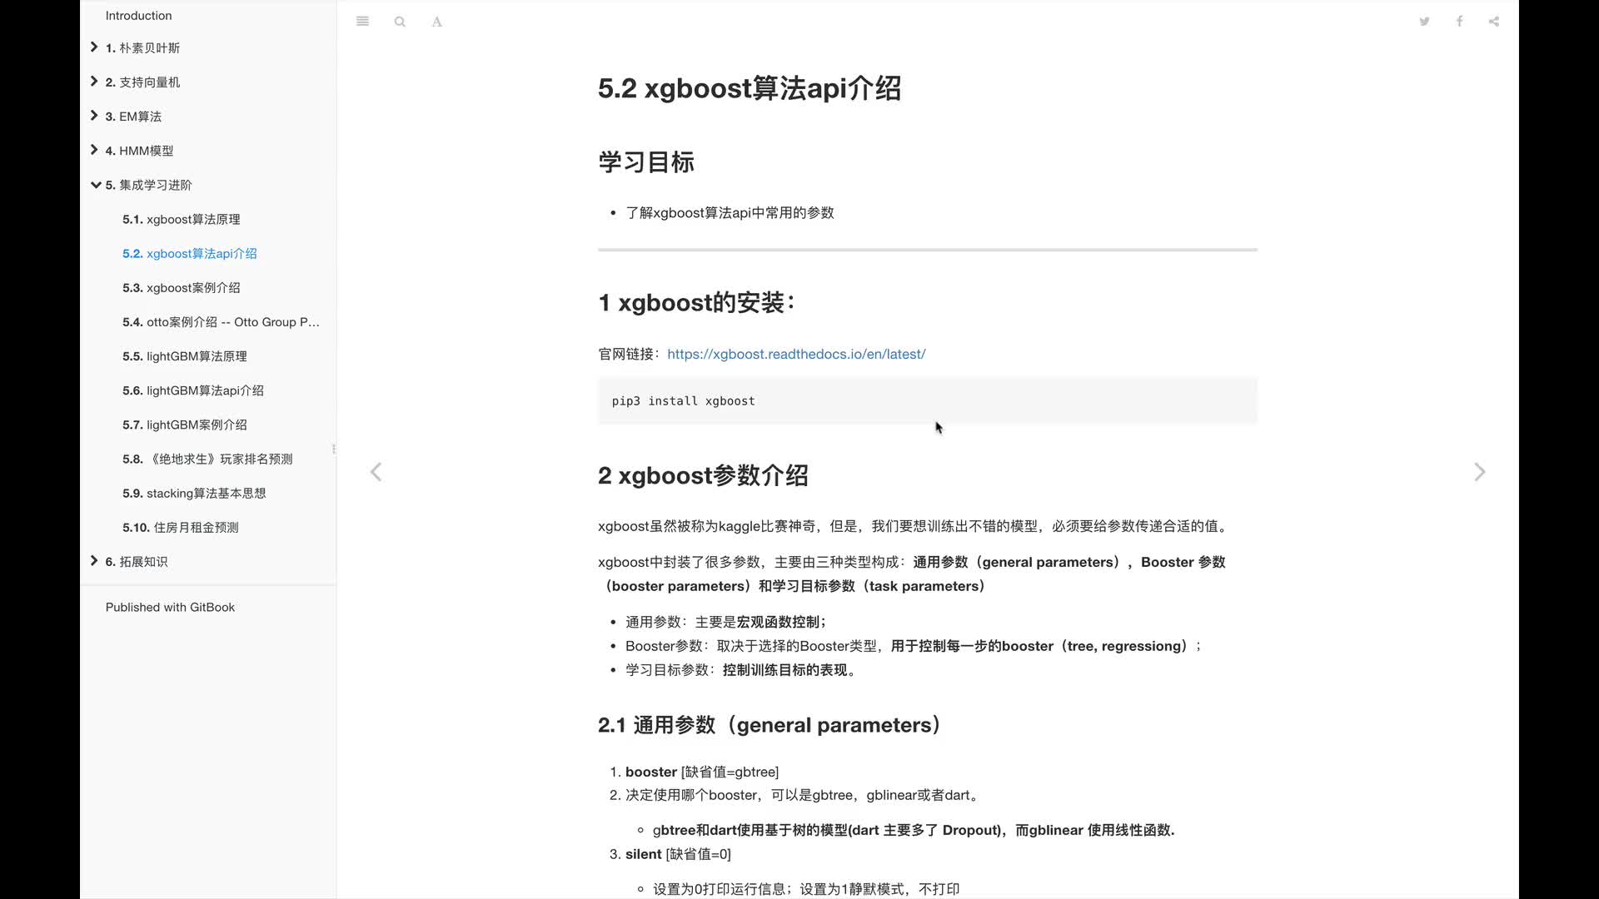Select the 5.1. xgboost算法原理 menu item
Viewport: 1599px width, 899px height.
(x=182, y=218)
